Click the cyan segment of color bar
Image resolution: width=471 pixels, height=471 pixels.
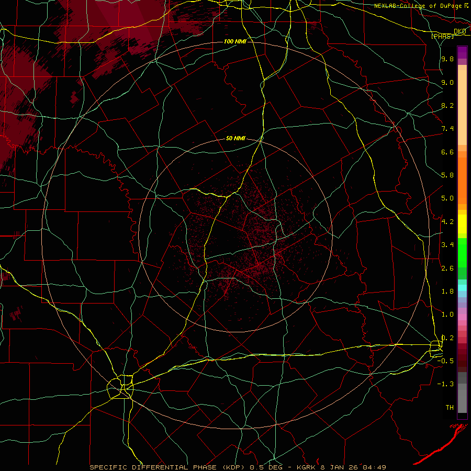[462, 288]
